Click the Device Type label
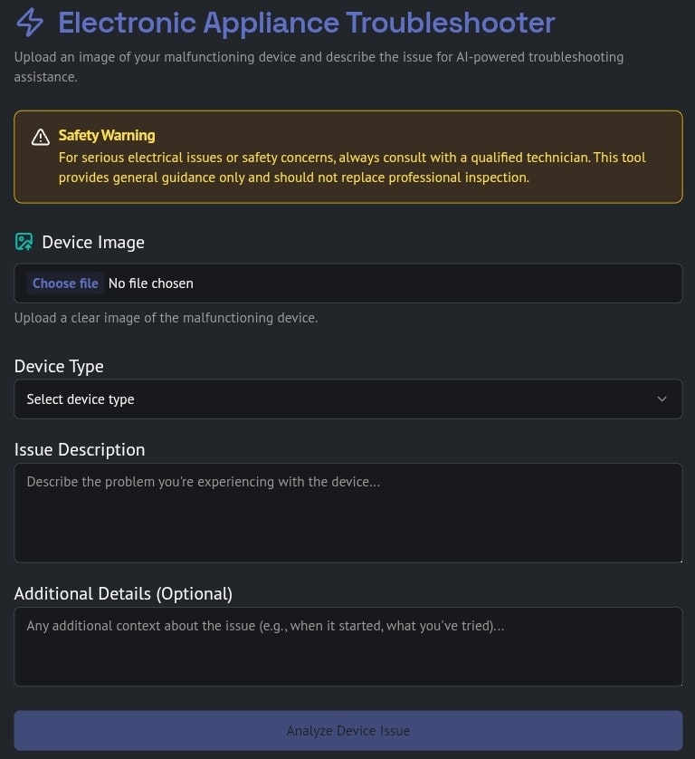This screenshot has width=695, height=759. coord(59,366)
